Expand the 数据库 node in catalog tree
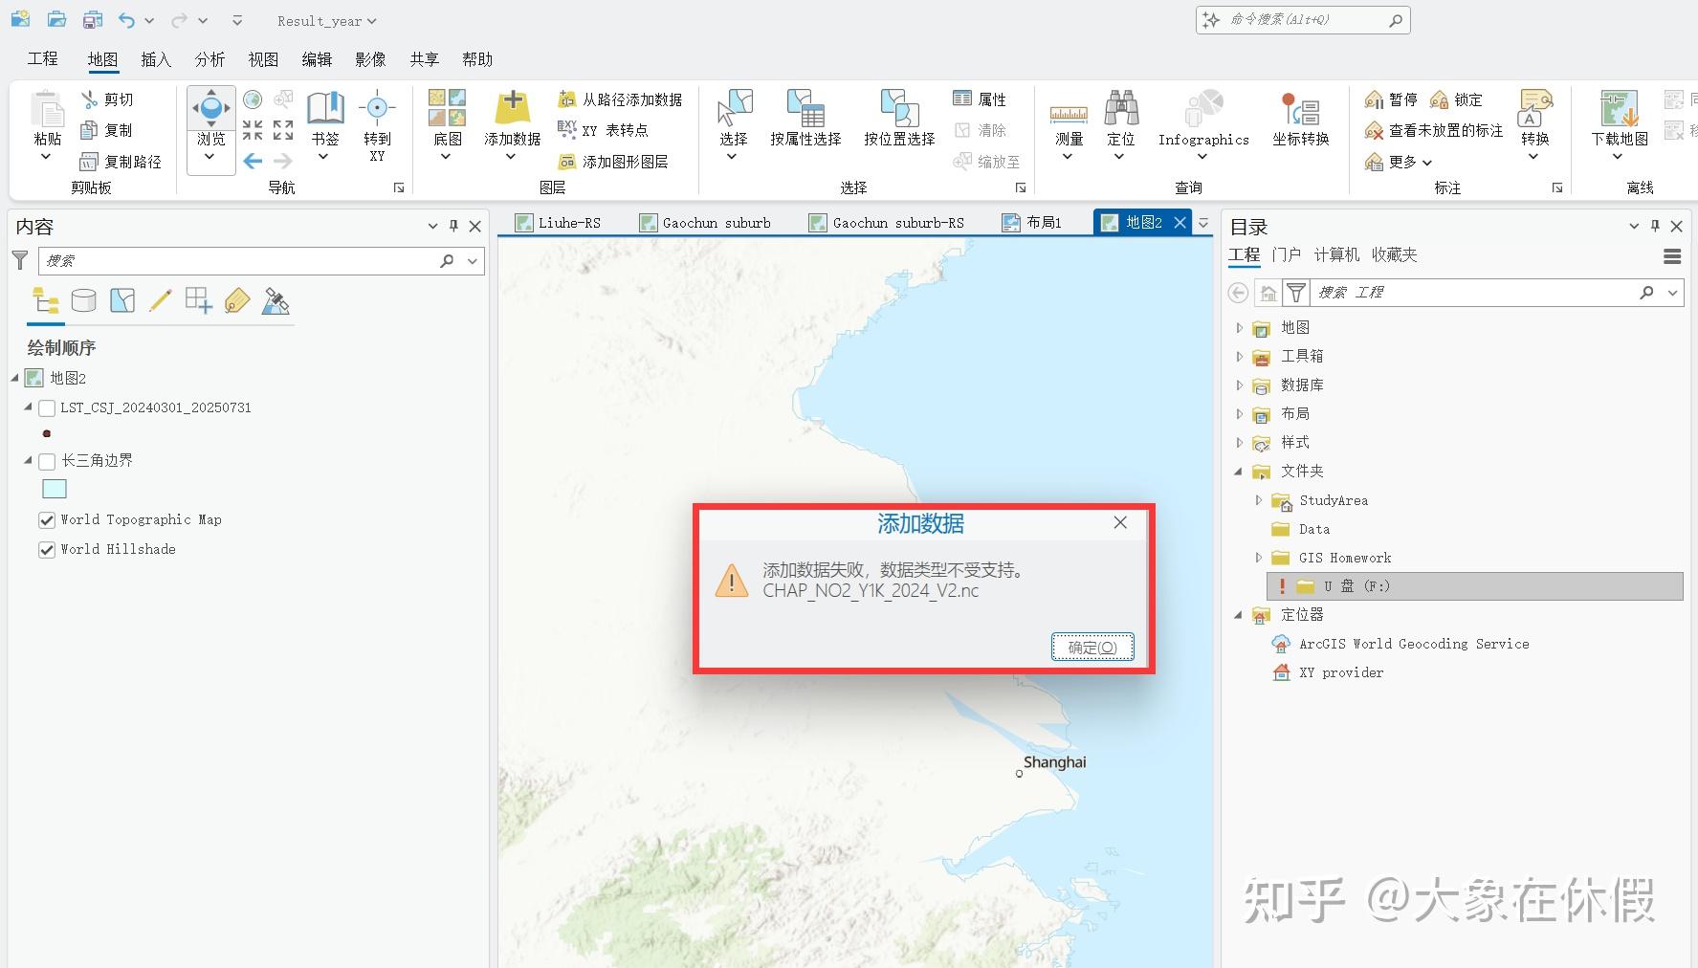 [1239, 385]
